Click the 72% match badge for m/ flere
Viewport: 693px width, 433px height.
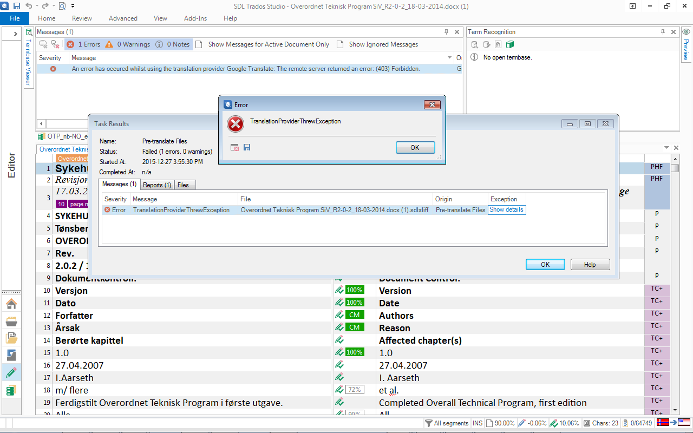tap(355, 390)
